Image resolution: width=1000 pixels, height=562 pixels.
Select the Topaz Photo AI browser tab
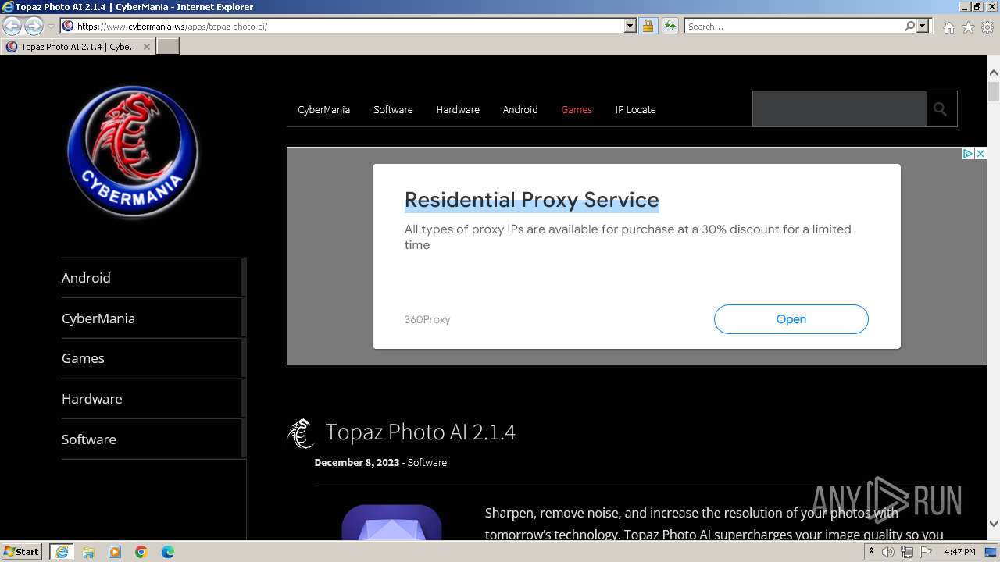pyautogui.click(x=78, y=46)
